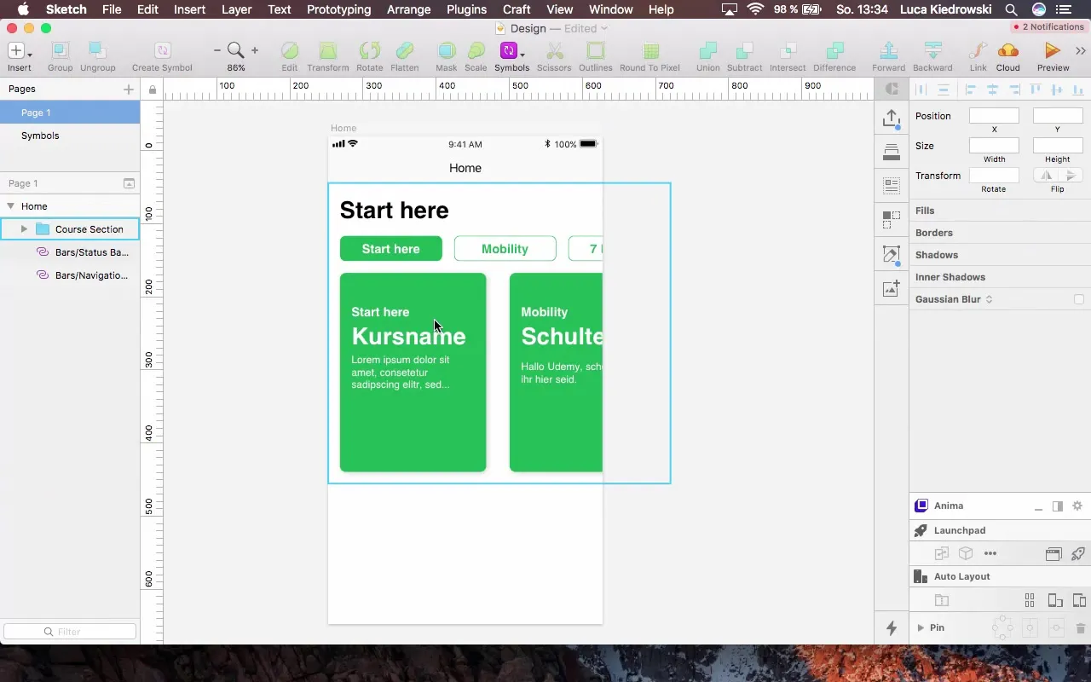The image size is (1091, 682).
Task: Open Anima settings gear
Action: pyautogui.click(x=1077, y=506)
